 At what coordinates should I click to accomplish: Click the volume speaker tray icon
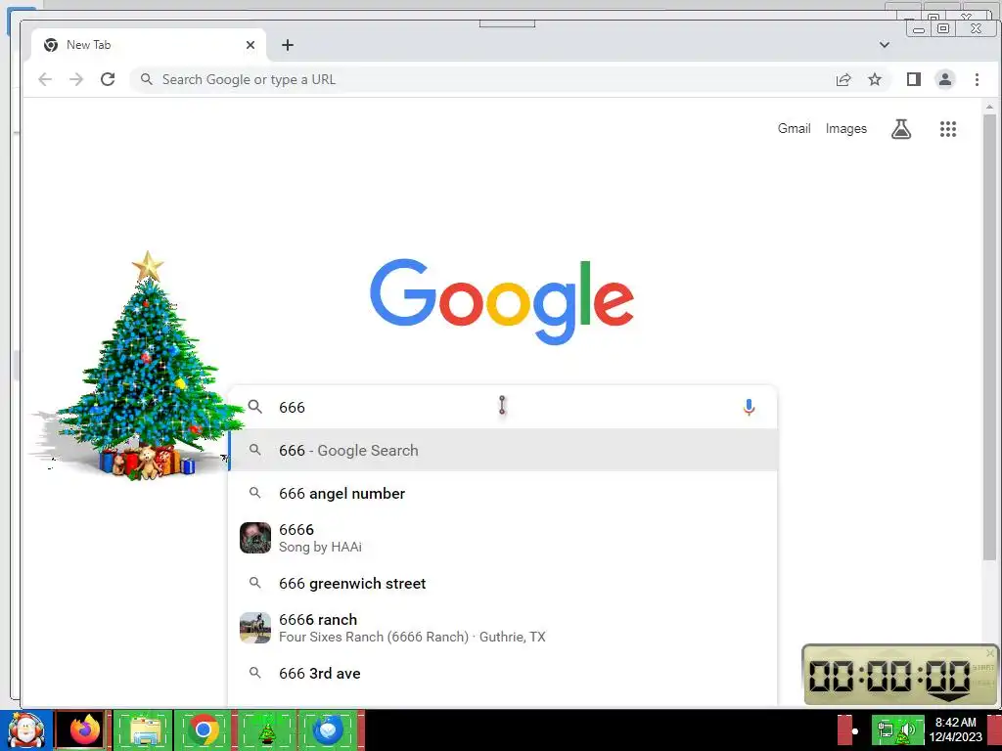click(907, 730)
